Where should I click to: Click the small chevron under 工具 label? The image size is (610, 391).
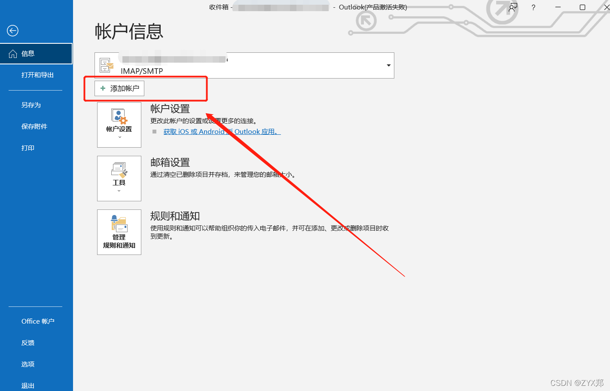119,191
